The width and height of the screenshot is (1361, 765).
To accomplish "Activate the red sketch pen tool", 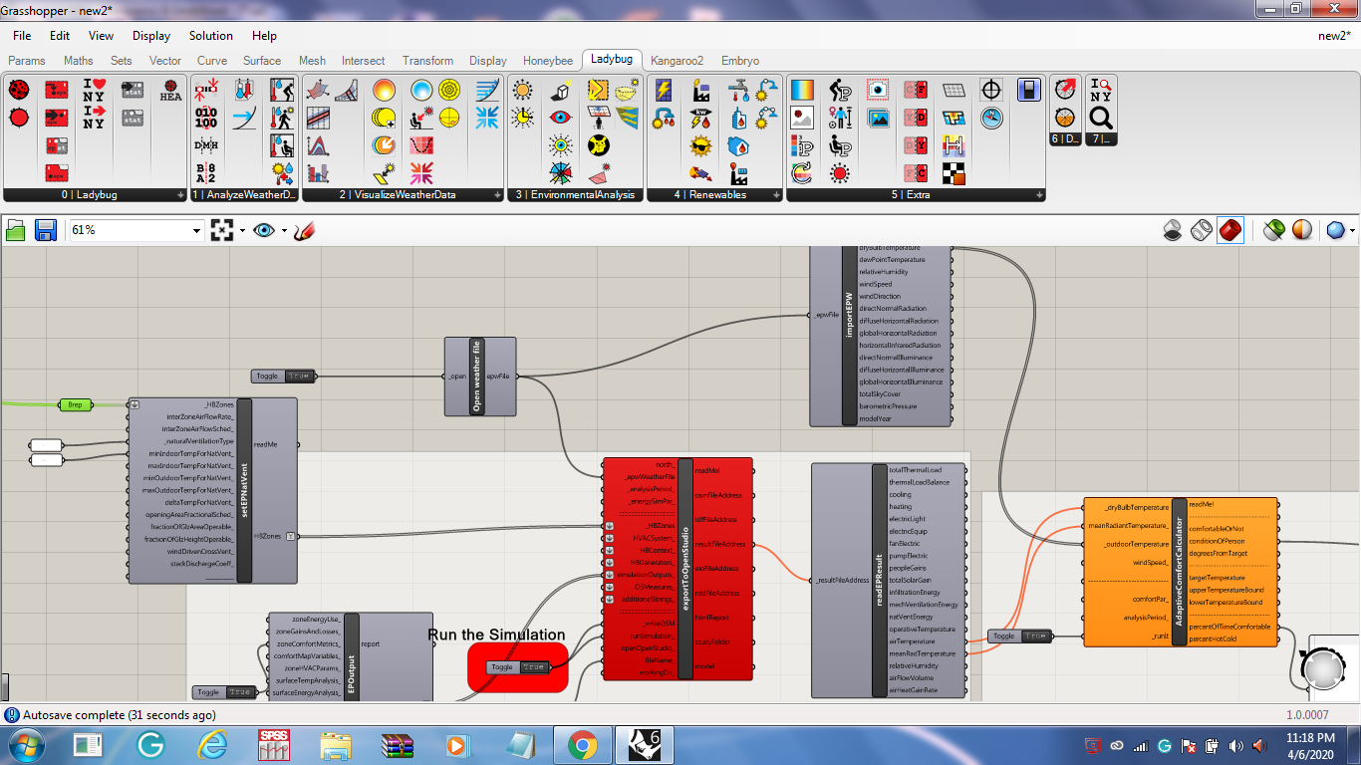I will click(x=305, y=230).
